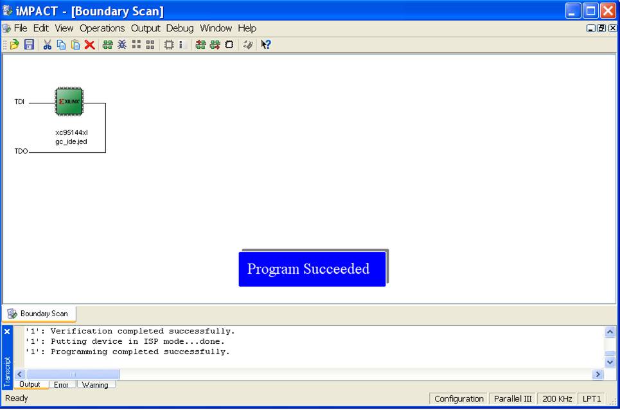
Task: Click the black chip outline toolbar icon
Action: tap(229, 45)
